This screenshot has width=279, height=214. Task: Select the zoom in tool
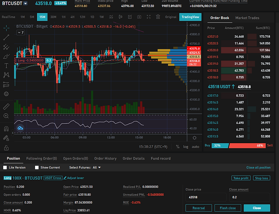click(6, 116)
